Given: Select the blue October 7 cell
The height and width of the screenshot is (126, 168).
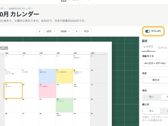Looking at the screenshot, I should pyautogui.click(x=47, y=76).
